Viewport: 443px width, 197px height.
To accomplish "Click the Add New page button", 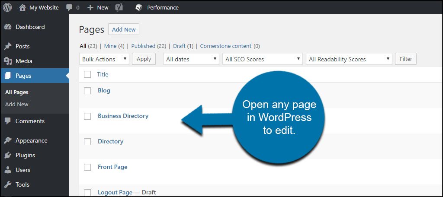I will tap(124, 29).
